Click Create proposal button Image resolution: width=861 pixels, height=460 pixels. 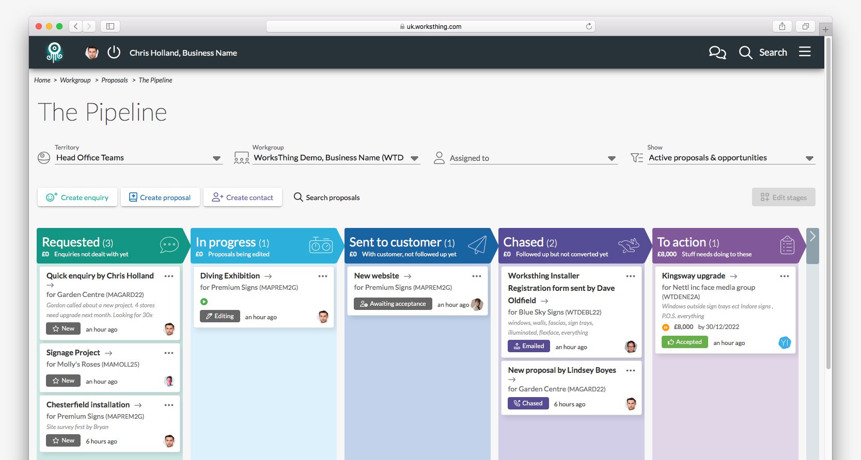160,197
